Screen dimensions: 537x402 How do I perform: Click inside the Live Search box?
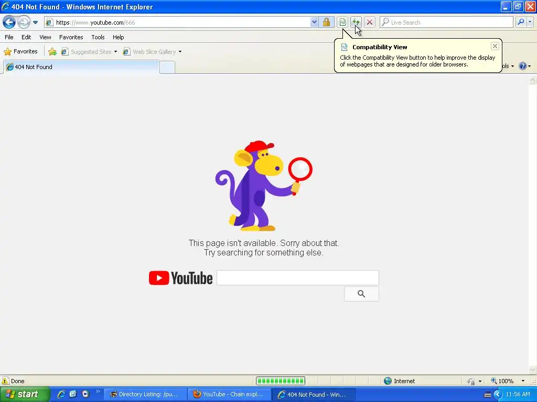(446, 23)
